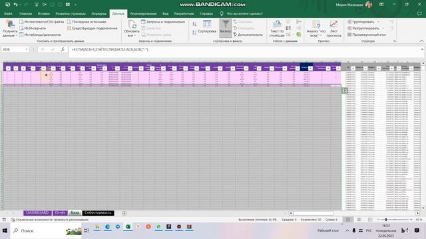Click Page Layout view button
The width and height of the screenshot is (426, 239).
(x=359, y=220)
